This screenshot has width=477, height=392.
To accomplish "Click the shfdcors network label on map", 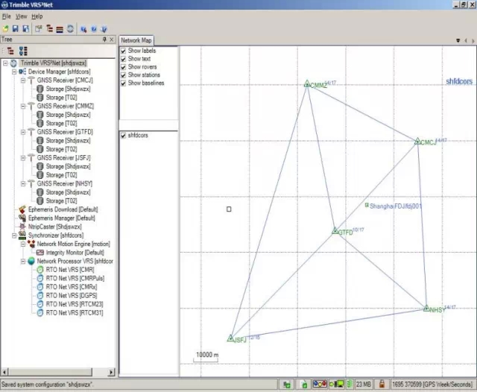I will pyautogui.click(x=459, y=81).
